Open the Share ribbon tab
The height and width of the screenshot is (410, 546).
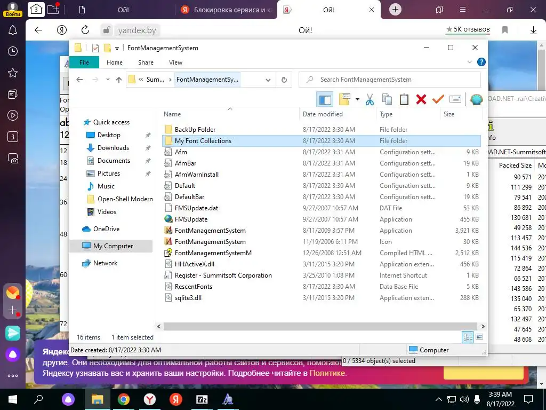pyautogui.click(x=146, y=62)
